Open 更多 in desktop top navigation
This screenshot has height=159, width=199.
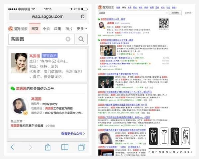[x=174, y=8]
